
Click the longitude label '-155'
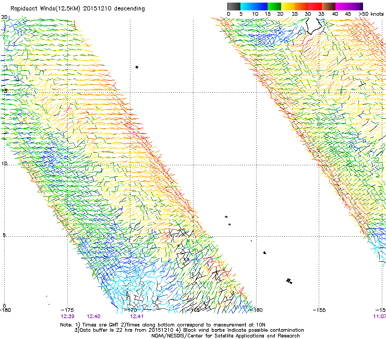pos(319,310)
